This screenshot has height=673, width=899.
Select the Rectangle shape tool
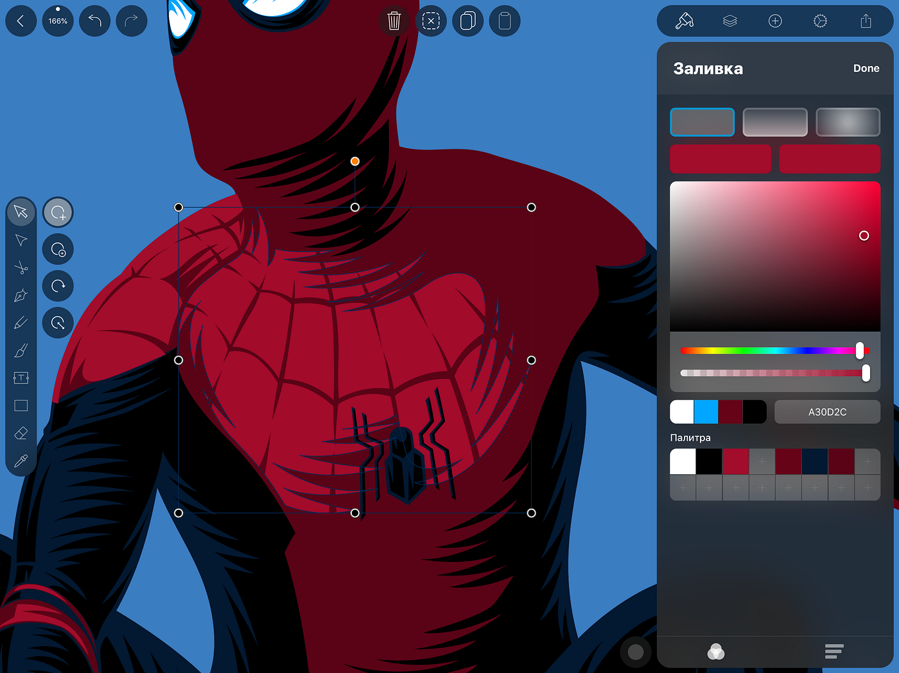(21, 405)
